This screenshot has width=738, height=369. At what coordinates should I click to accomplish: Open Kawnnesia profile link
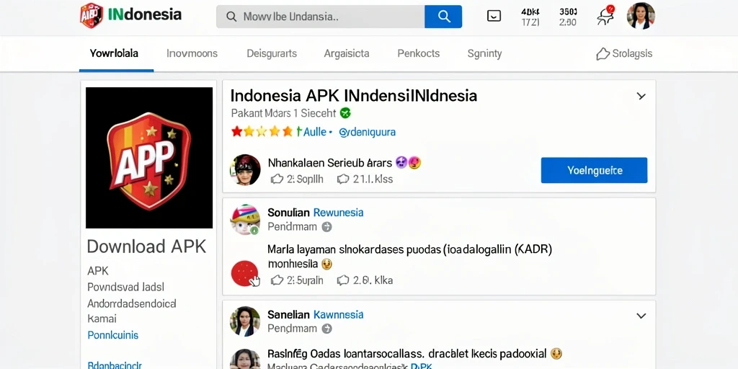[x=339, y=314]
